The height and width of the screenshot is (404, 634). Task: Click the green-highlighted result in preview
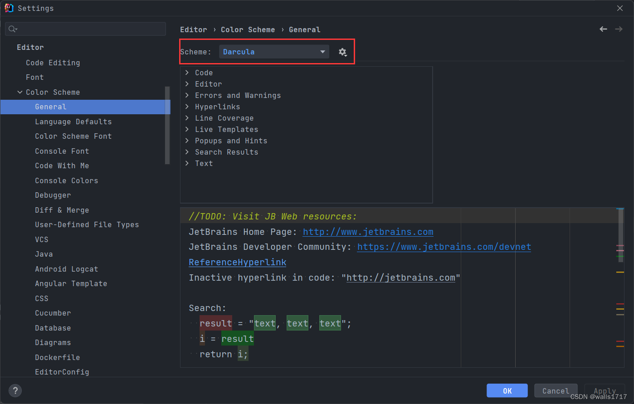[238, 339]
